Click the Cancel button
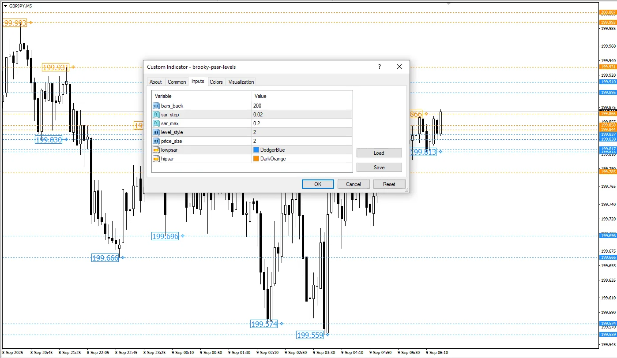This screenshot has width=617, height=358. click(354, 184)
